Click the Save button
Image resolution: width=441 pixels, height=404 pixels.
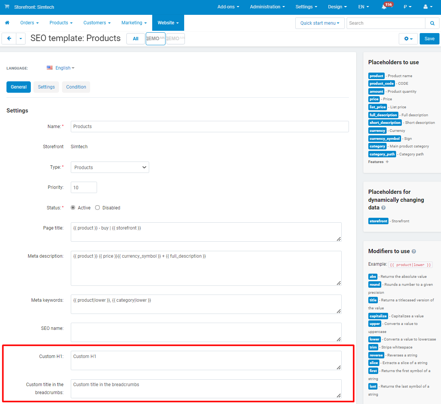tap(430, 39)
